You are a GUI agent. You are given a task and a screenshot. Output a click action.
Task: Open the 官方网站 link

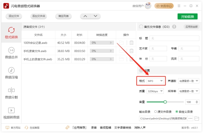(15, 128)
